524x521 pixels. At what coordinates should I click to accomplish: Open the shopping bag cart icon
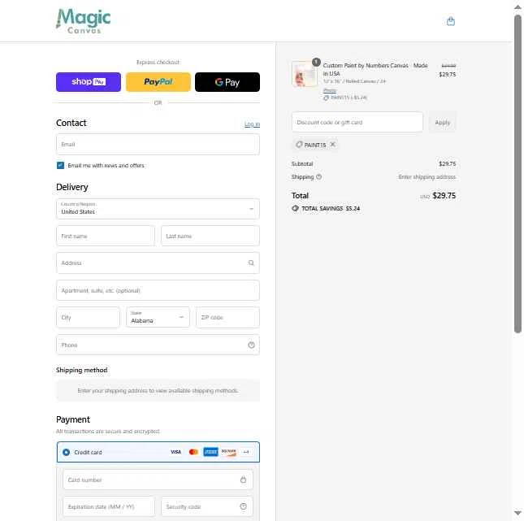click(451, 21)
